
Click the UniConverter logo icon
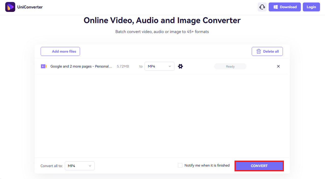[10, 7]
